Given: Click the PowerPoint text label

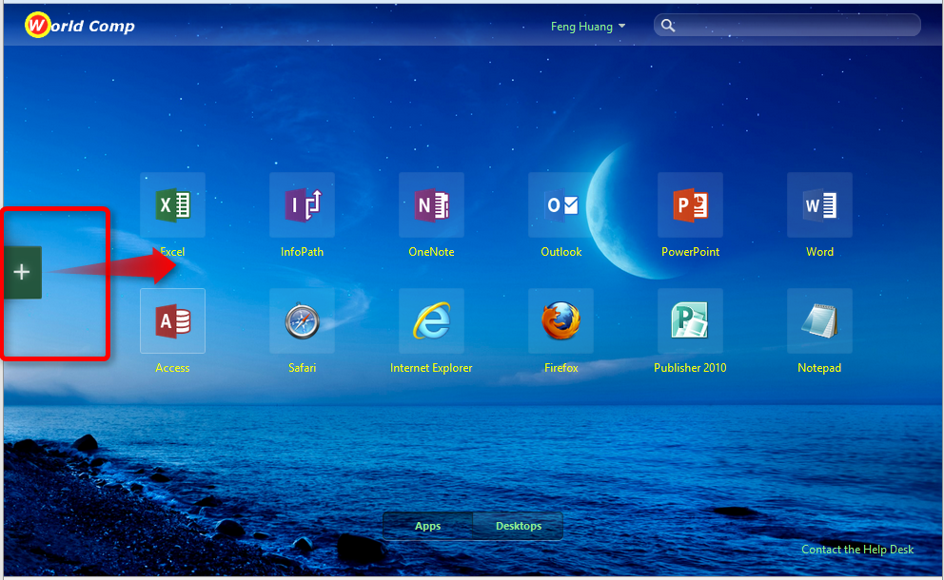Looking at the screenshot, I should (x=691, y=252).
